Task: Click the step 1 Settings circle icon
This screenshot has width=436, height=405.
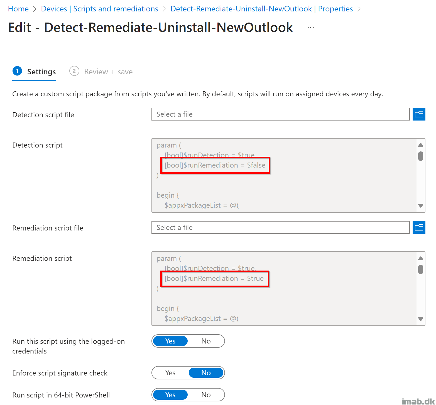Action: click(17, 71)
